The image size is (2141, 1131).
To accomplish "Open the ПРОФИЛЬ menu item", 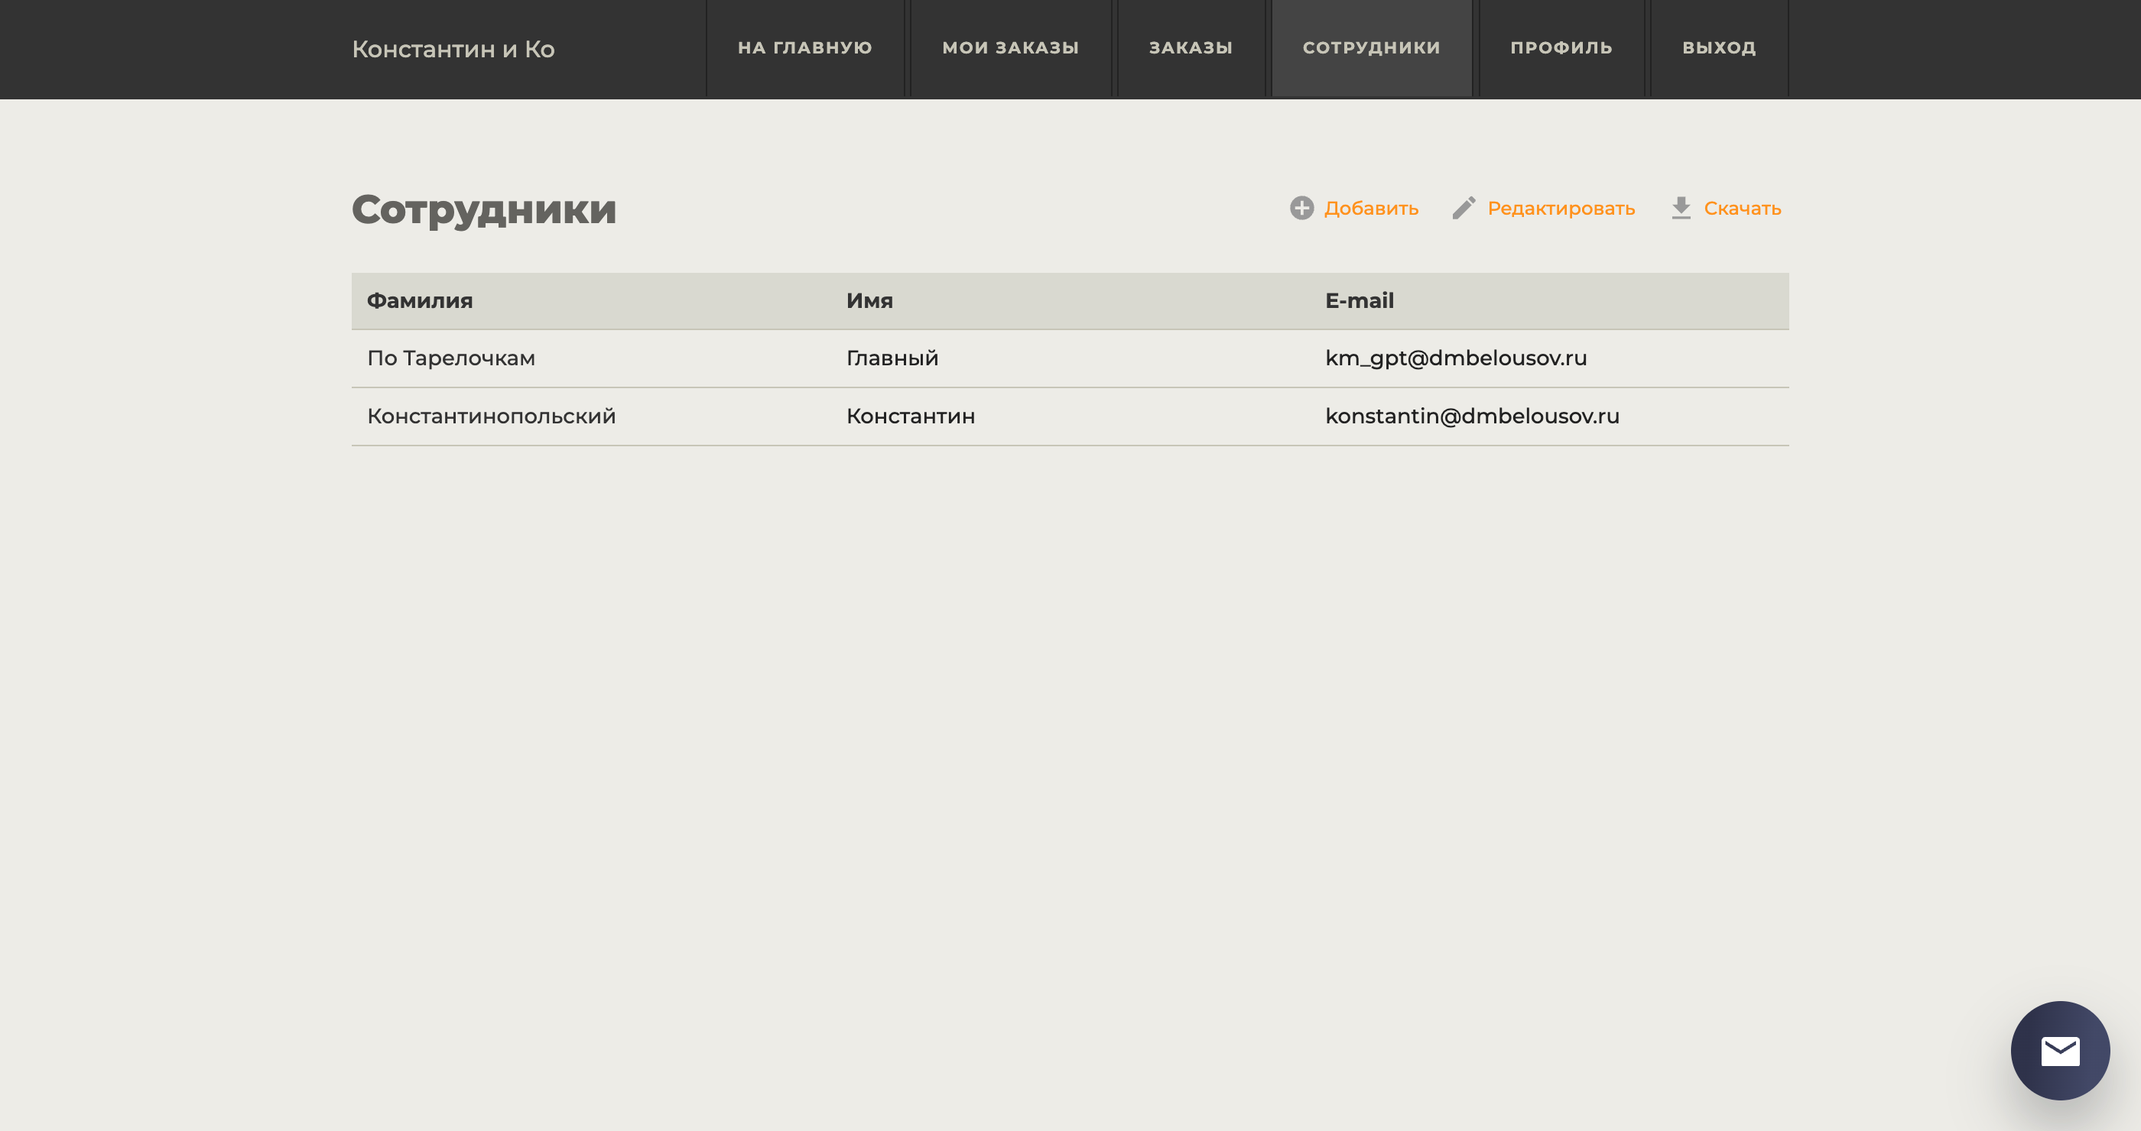I will point(1561,48).
